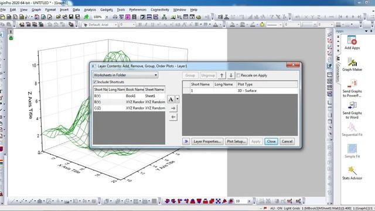Open the Preferences menu
This screenshot has height=211, width=375.
138,10
